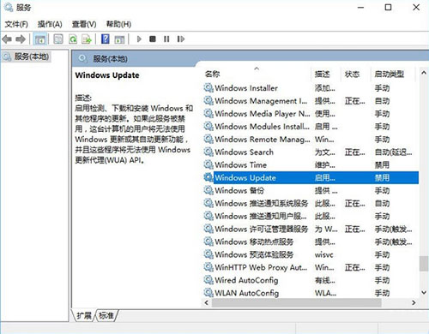Click the horizontal scrollbar thumb
The width and height of the screenshot is (429, 334).
pos(296,302)
